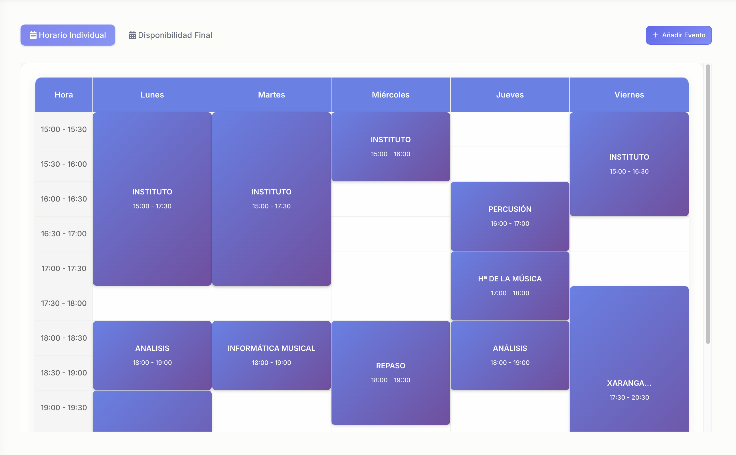Click the Viernes column header
Viewport: 736px width, 455px height.
click(x=629, y=94)
